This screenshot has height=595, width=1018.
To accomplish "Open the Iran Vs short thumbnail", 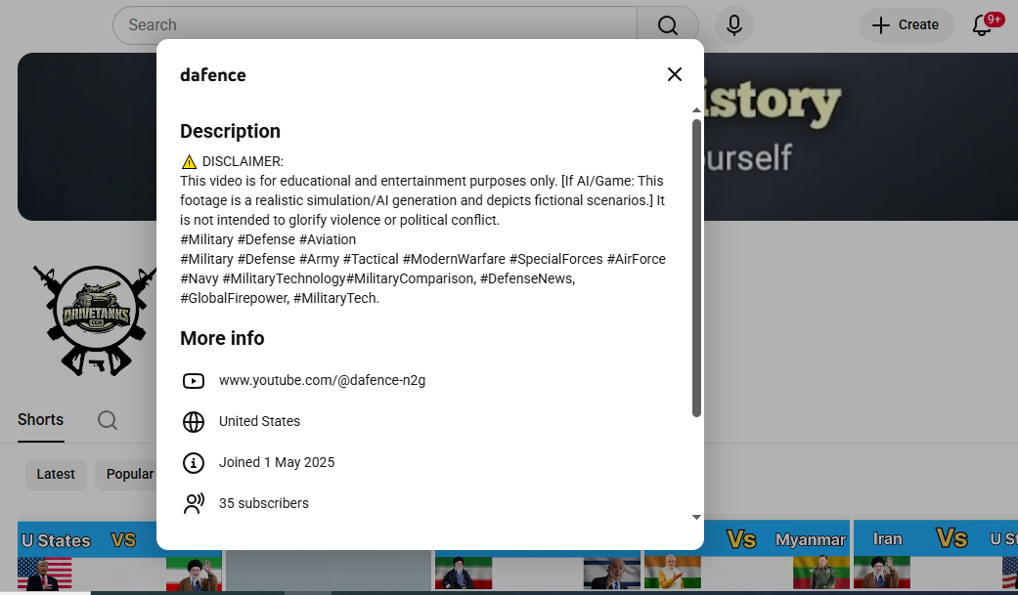I will point(934,557).
